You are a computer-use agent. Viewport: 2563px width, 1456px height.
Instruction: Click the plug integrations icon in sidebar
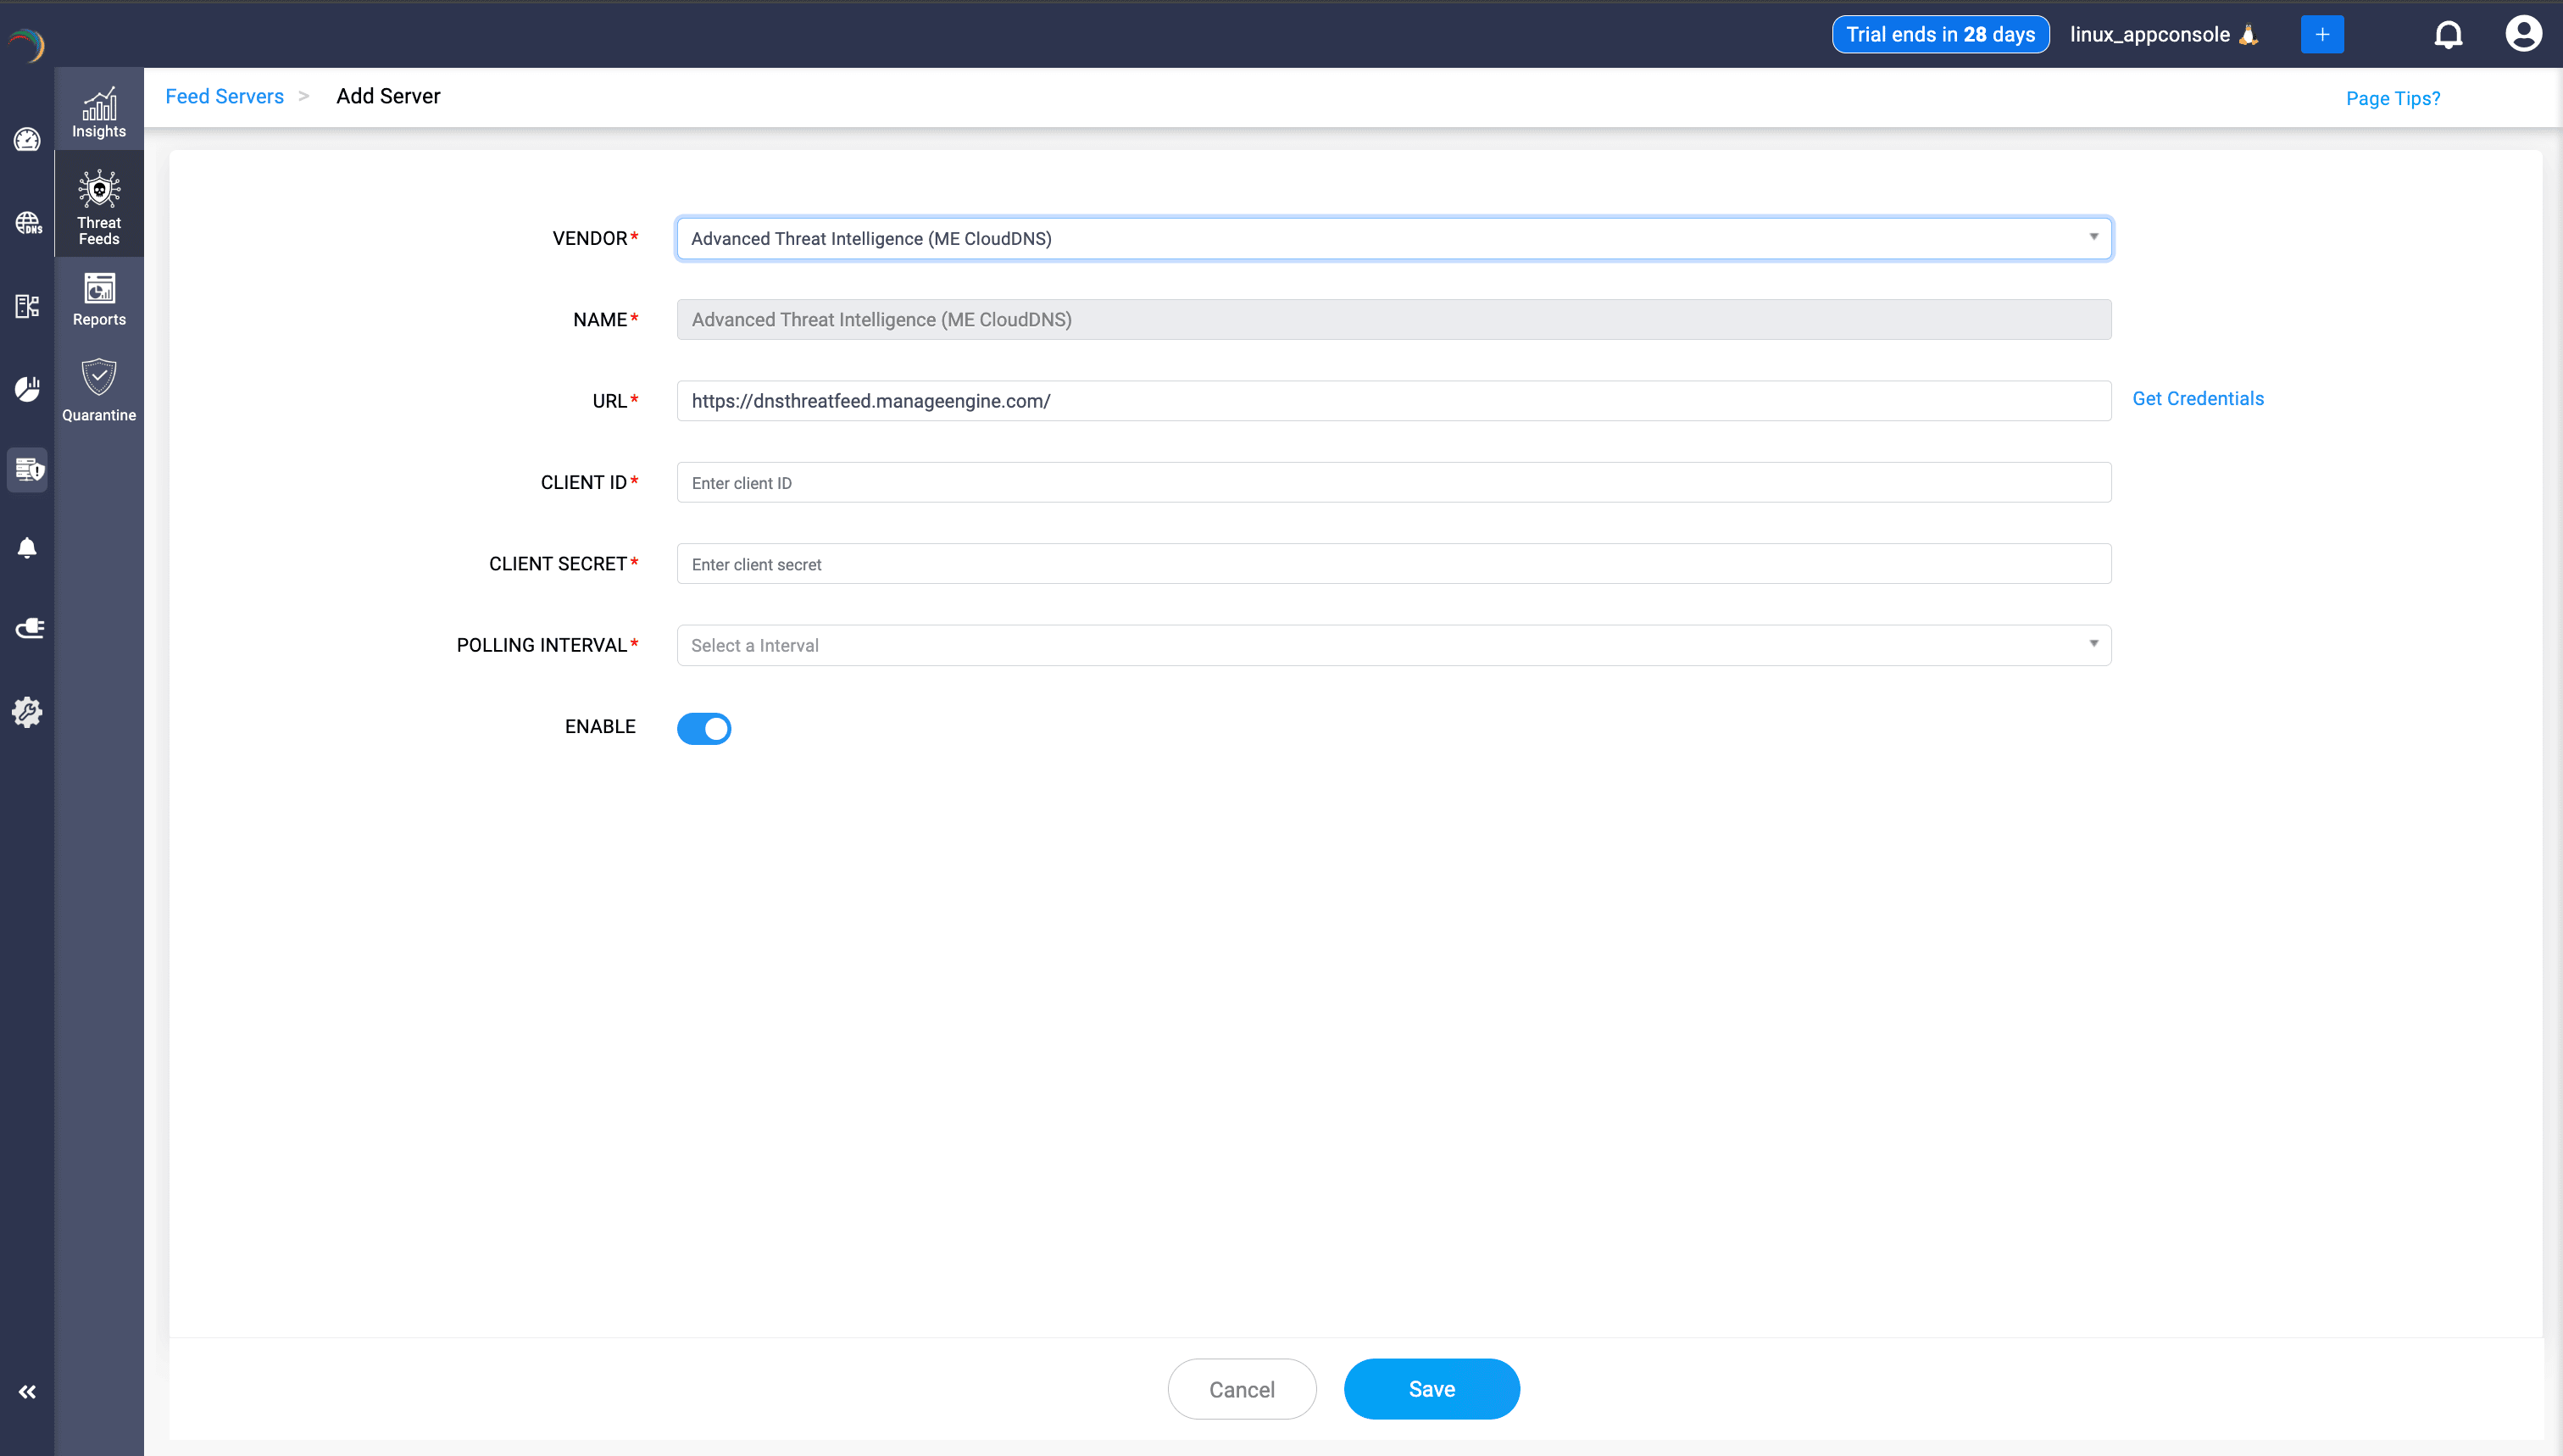27,627
